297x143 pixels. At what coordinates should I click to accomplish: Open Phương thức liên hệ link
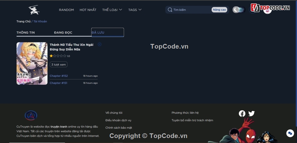pyautogui.click(x=185, y=113)
